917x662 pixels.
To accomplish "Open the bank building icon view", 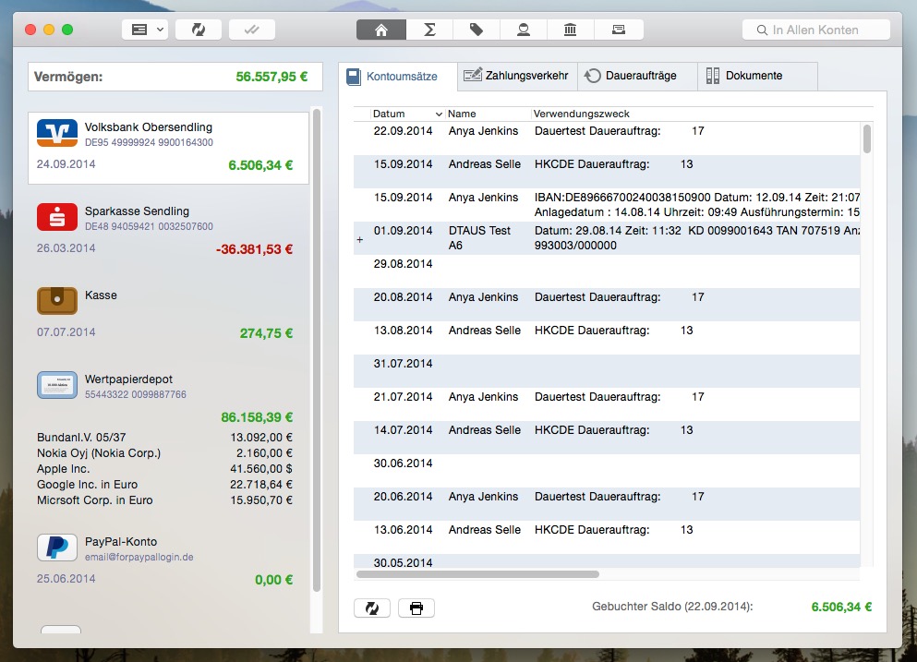I will pyautogui.click(x=571, y=30).
